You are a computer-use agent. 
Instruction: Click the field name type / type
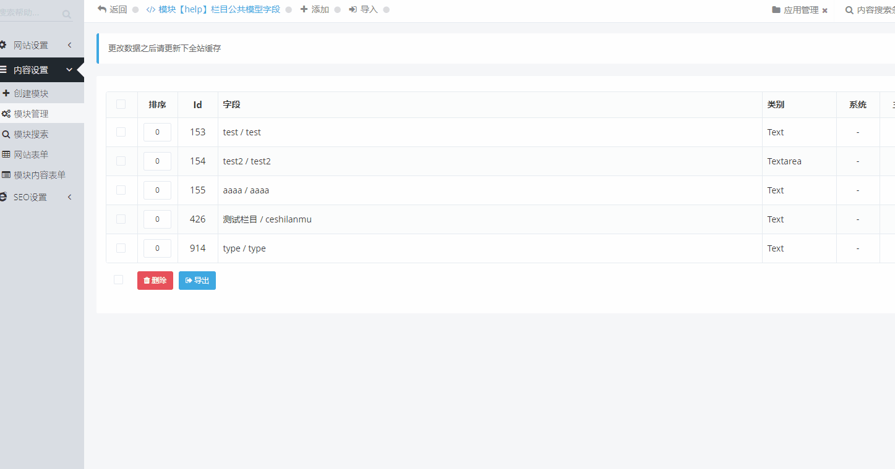tap(244, 248)
